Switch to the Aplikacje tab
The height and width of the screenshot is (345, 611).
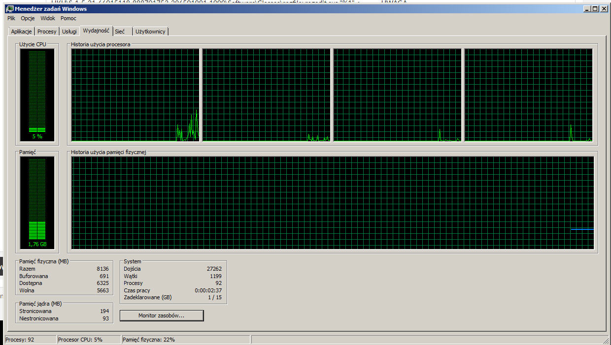(22, 31)
